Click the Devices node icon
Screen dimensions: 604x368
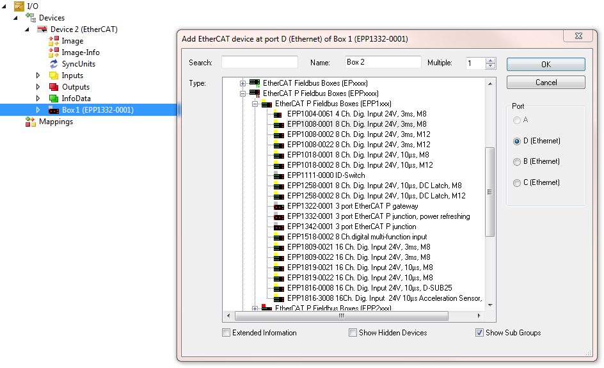point(31,17)
